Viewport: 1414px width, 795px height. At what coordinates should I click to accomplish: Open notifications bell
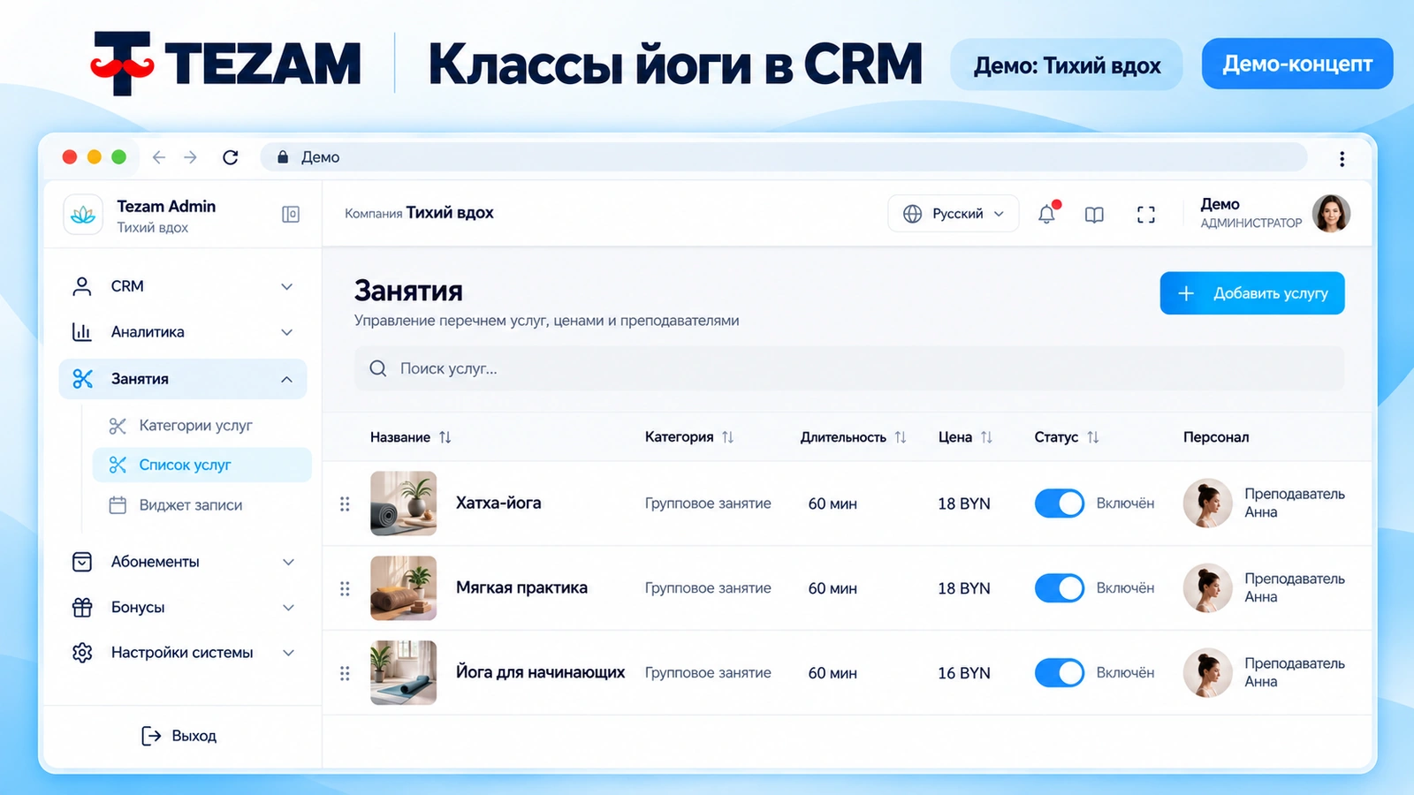coord(1047,214)
